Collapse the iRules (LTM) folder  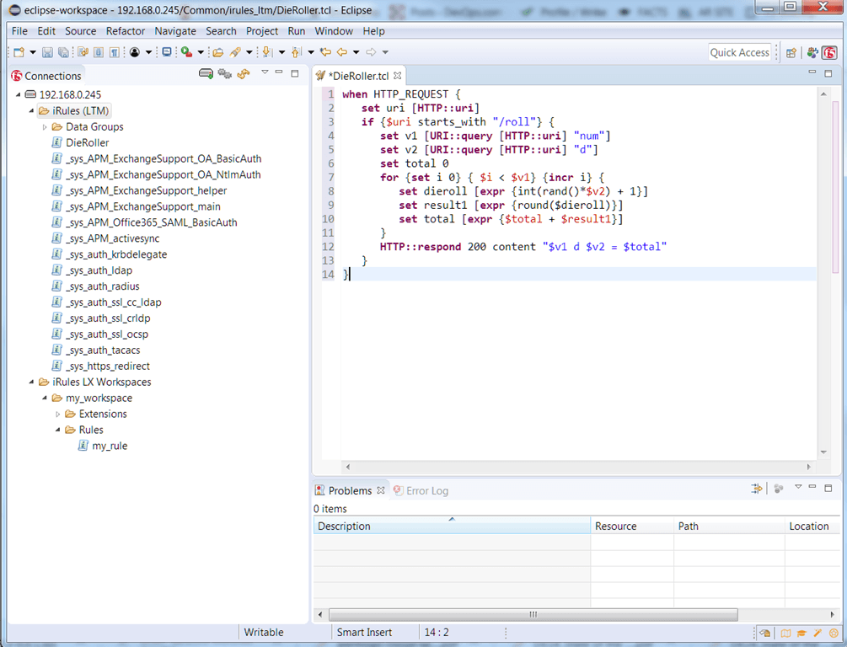[32, 110]
